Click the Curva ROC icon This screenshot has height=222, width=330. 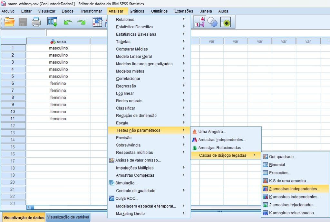click(112, 198)
